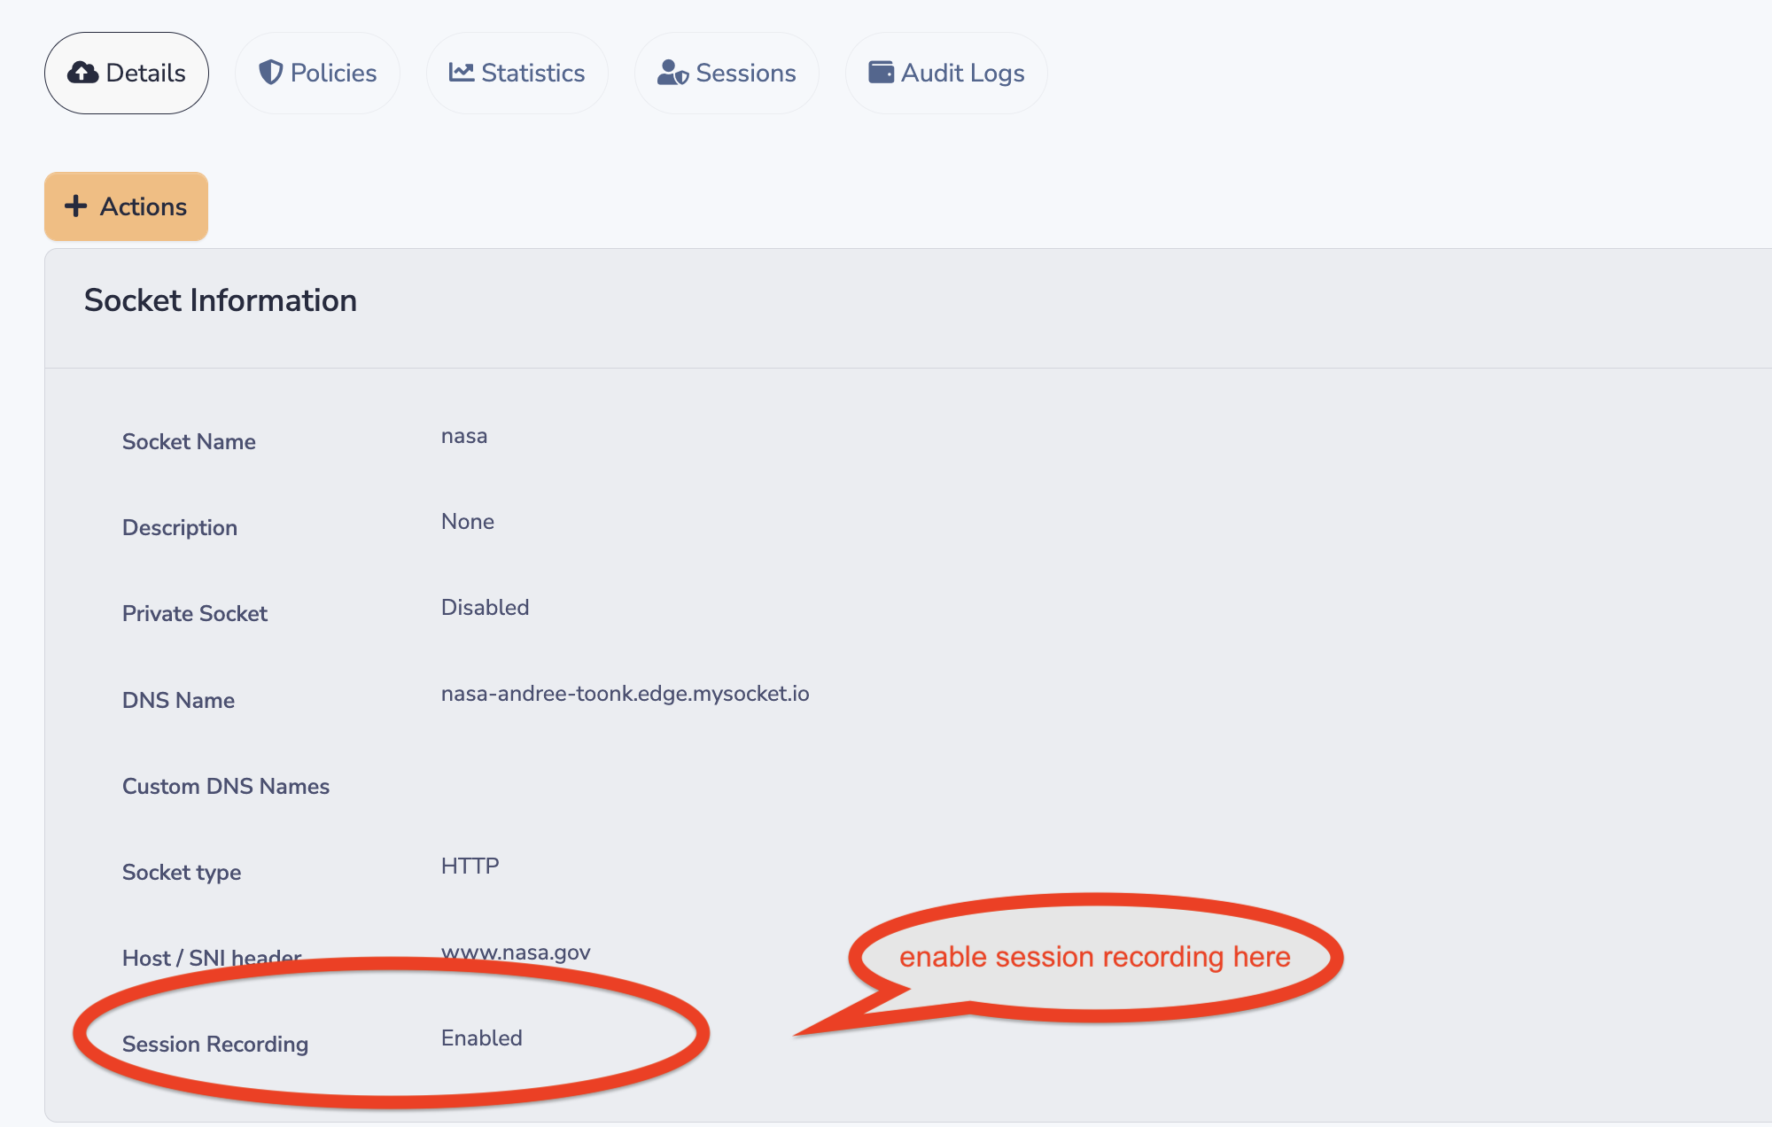This screenshot has height=1127, width=1772.
Task: Click the Session Recording Enabled value
Action: [481, 1038]
